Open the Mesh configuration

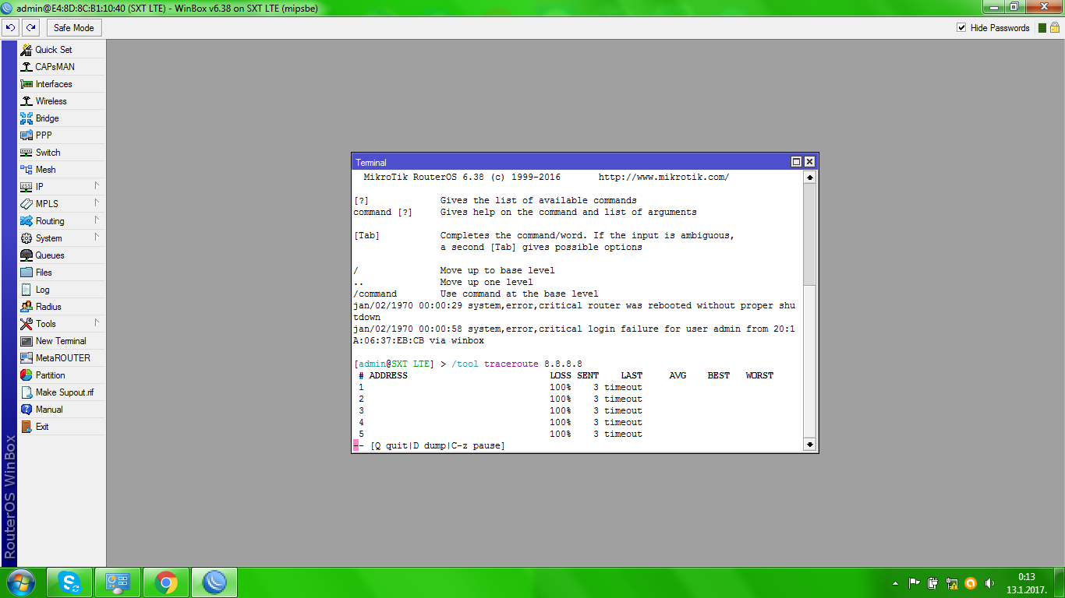pyautogui.click(x=61, y=170)
